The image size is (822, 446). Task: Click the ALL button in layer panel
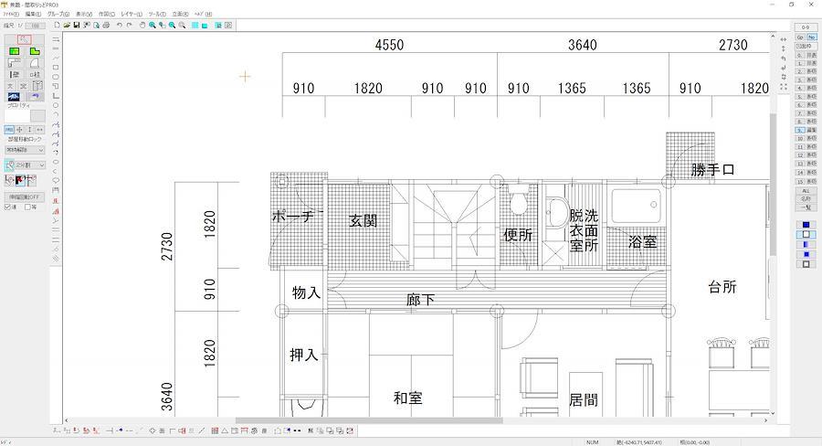806,191
